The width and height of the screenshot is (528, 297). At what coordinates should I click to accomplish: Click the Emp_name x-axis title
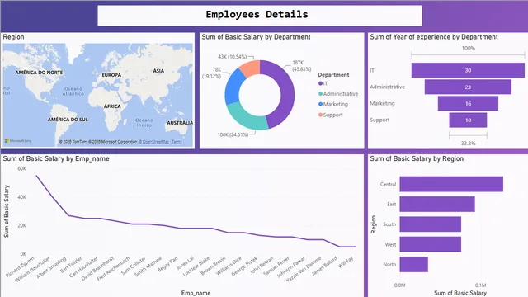(196, 293)
